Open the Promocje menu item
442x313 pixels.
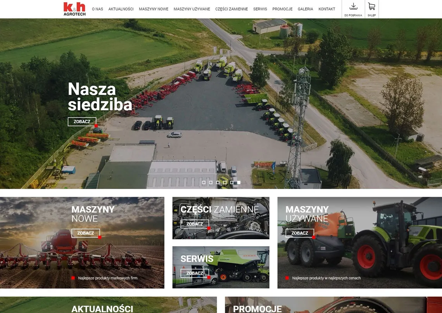282,9
